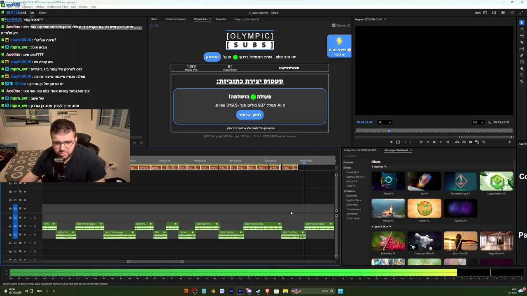Screen dimensions: 527x296
Task: Click the Rounded Crop FX thumbnail
Action: pos(460,181)
